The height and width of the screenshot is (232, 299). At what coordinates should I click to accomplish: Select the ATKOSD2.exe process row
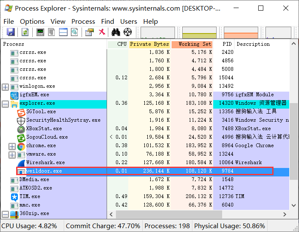coord(145,188)
